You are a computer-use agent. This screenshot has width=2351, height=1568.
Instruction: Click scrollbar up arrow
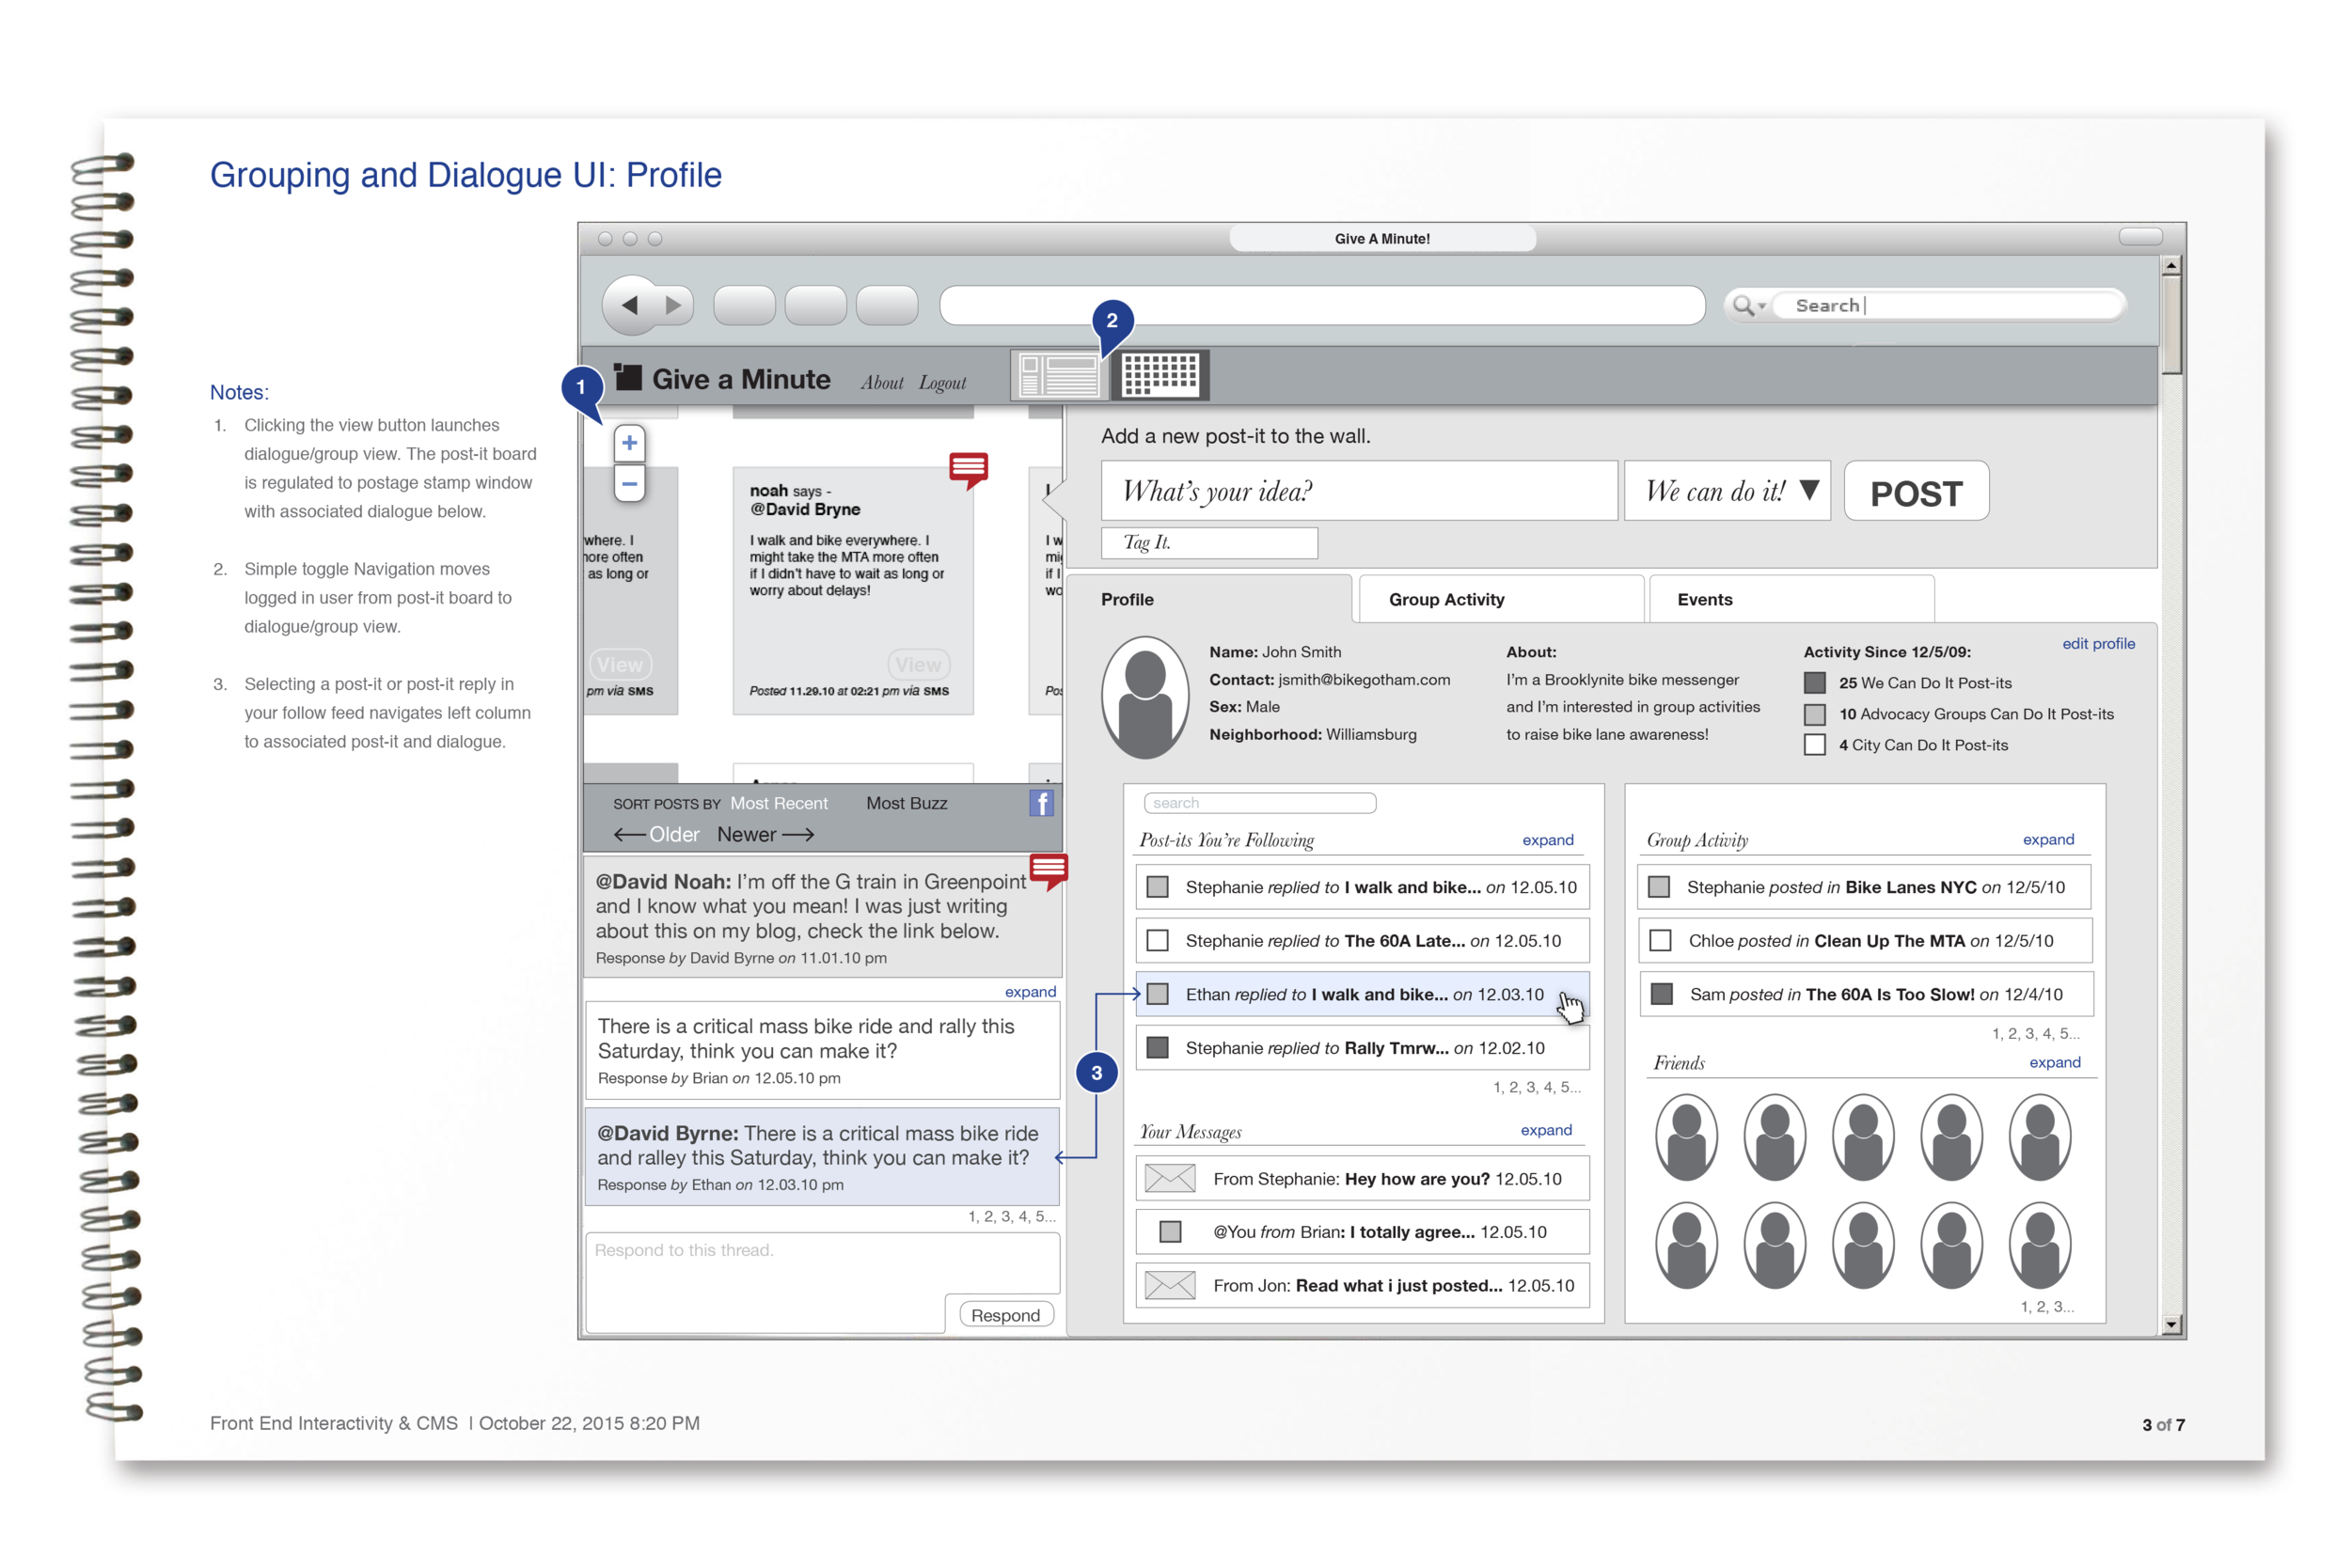(2171, 266)
